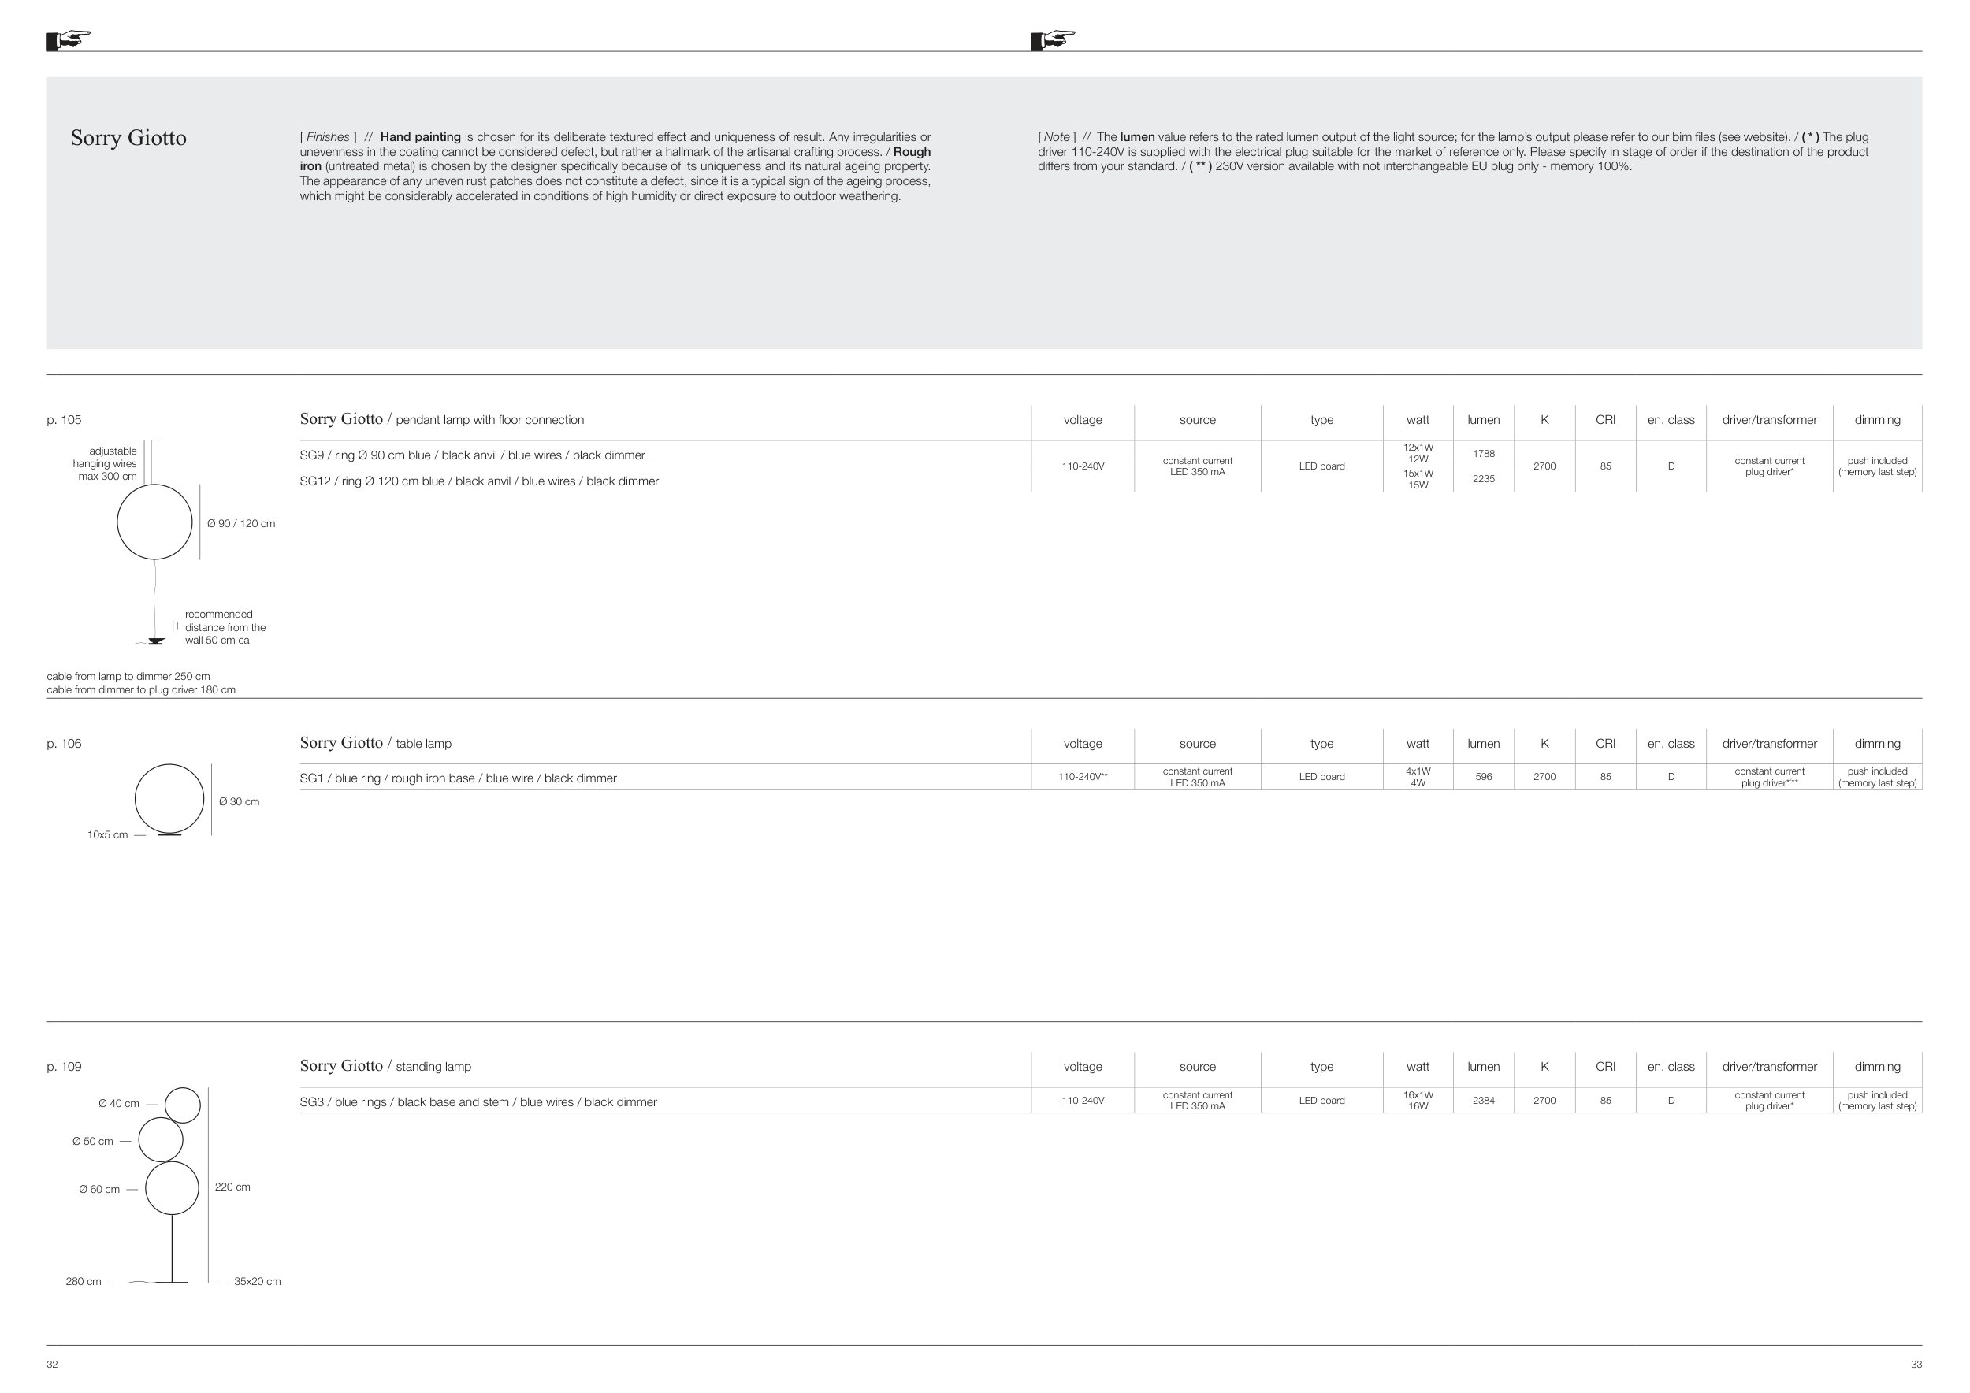Select the SG12 ring 120 cm product row
Image resolution: width=1970 pixels, height=1393 pixels.
[479, 481]
